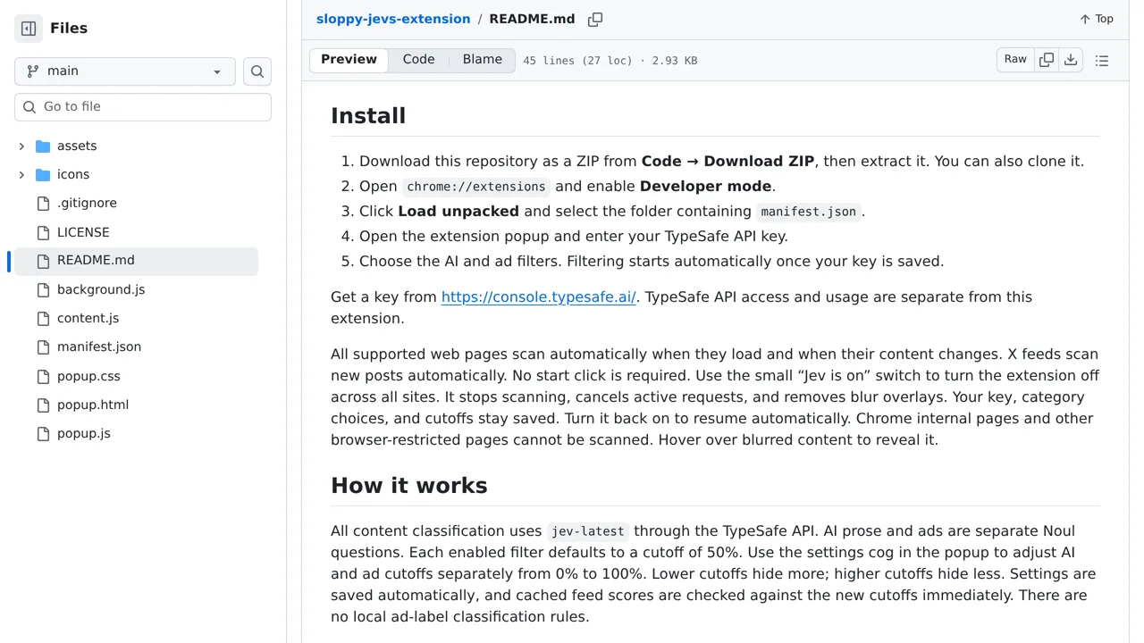Open popup.html file
The width and height of the screenshot is (1144, 643).
(93, 405)
